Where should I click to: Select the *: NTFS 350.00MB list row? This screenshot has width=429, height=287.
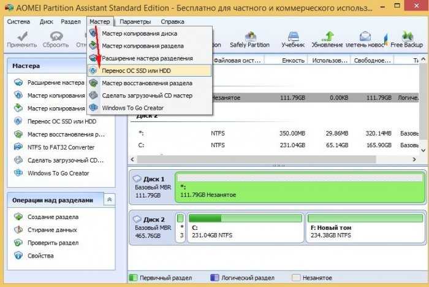(x=275, y=133)
